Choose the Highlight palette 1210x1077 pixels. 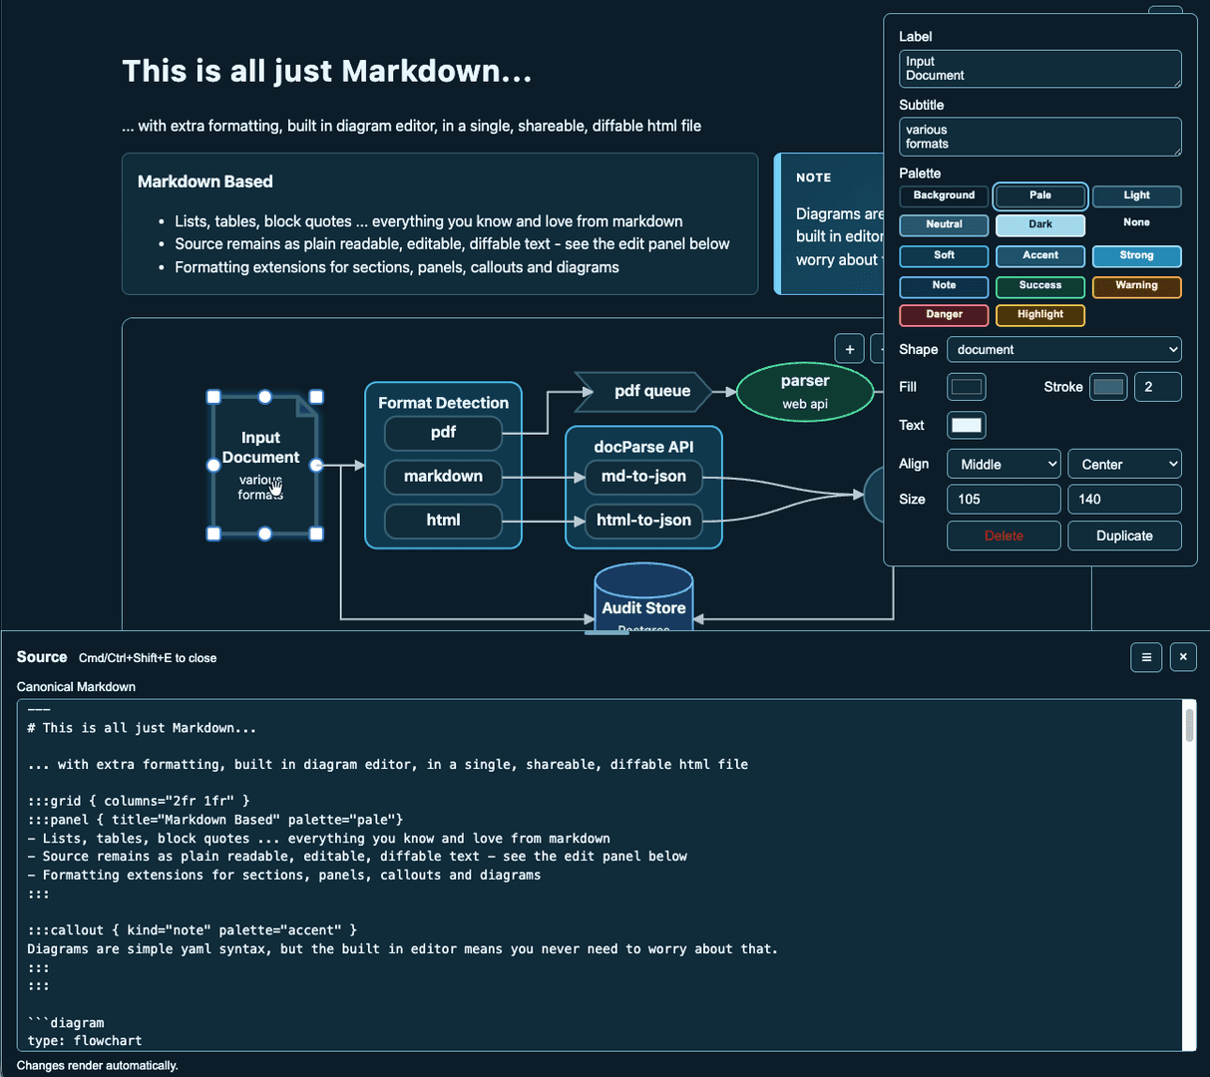pos(1040,314)
